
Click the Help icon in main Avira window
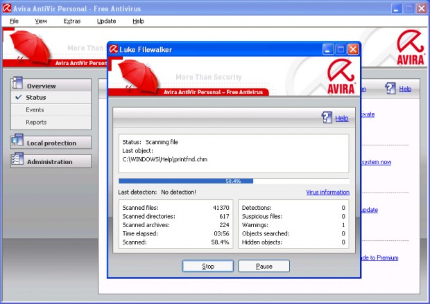[390, 88]
